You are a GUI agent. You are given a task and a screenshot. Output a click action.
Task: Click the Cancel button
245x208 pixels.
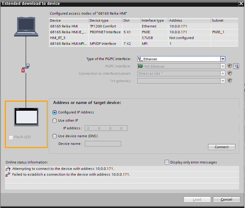(x=226, y=199)
